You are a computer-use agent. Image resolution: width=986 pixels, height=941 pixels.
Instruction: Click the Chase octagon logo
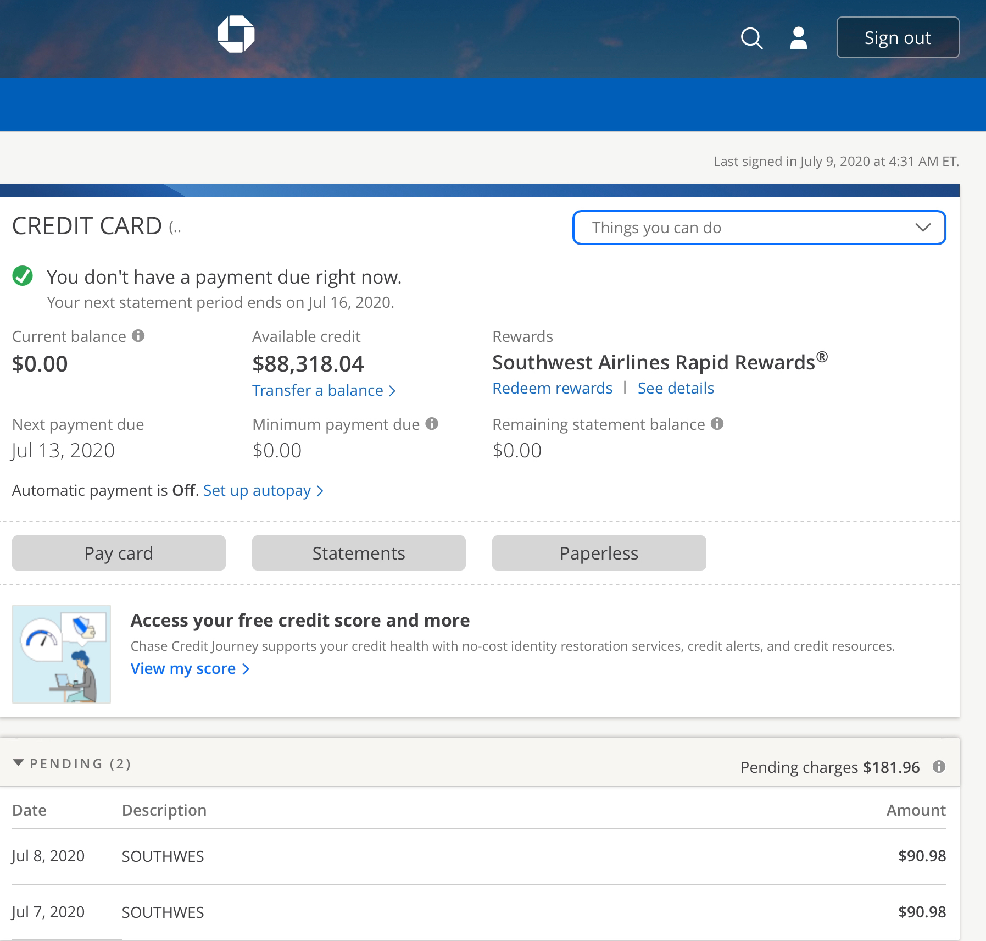click(236, 34)
